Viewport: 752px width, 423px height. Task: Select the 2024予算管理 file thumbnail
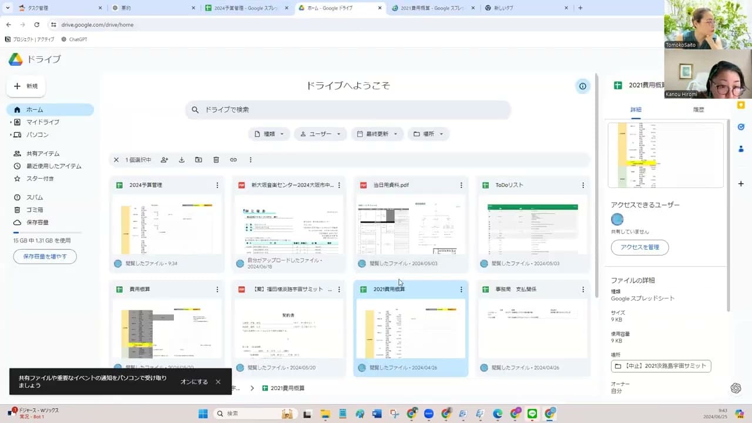tap(167, 225)
